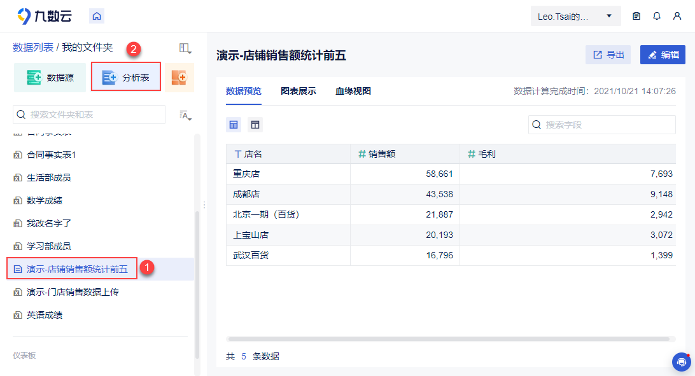Open the sort order dropdown

pos(185,115)
